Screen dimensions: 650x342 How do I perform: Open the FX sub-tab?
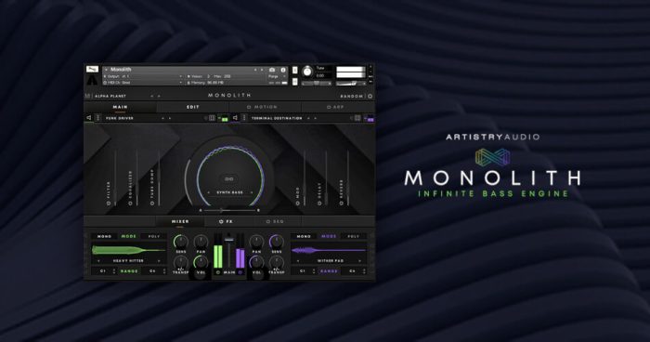click(x=228, y=221)
